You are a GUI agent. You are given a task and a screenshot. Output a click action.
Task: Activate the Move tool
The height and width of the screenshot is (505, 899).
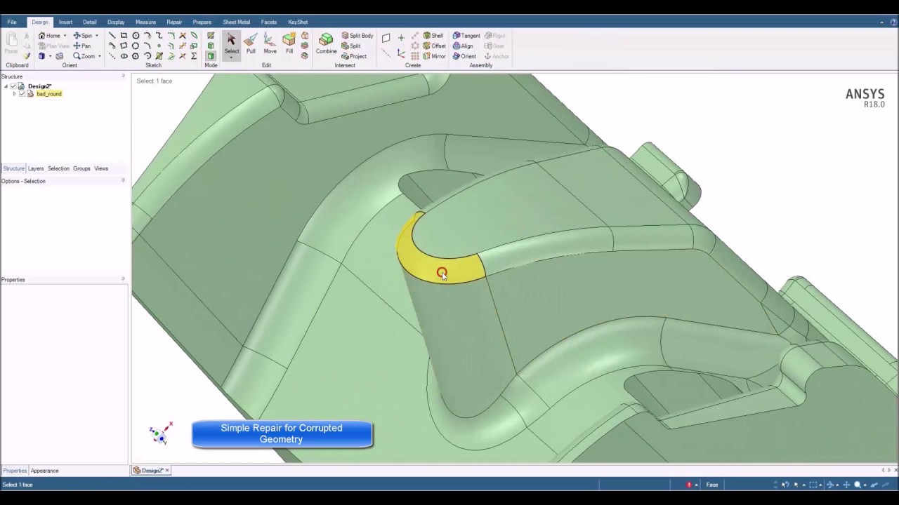click(x=270, y=43)
